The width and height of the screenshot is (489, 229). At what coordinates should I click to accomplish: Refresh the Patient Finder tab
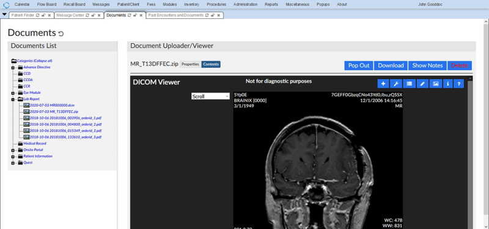38,15
